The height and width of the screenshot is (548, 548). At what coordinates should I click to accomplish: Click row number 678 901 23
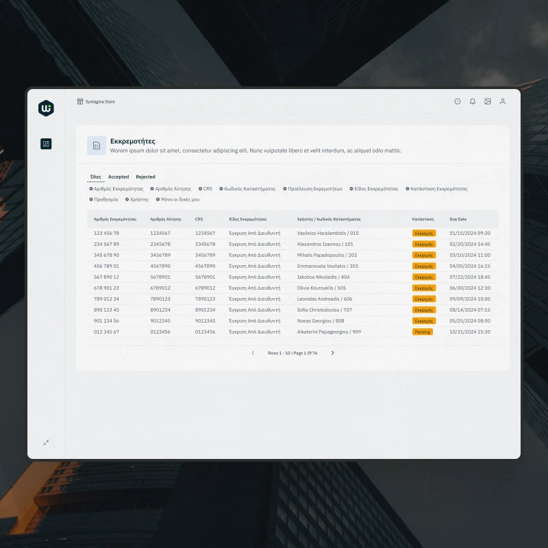tap(106, 288)
